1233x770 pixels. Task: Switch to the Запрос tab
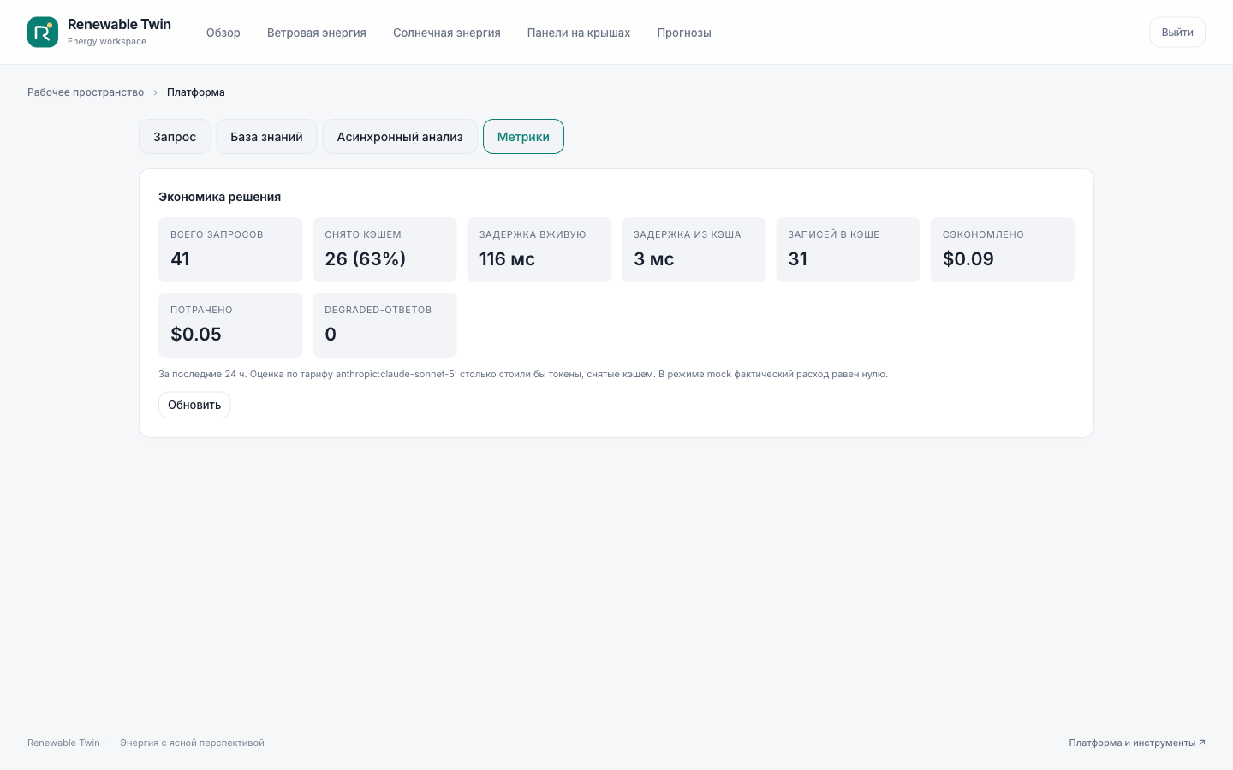click(x=175, y=137)
